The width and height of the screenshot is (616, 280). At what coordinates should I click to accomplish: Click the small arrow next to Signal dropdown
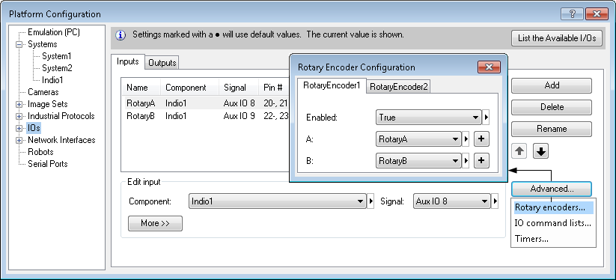coord(495,201)
